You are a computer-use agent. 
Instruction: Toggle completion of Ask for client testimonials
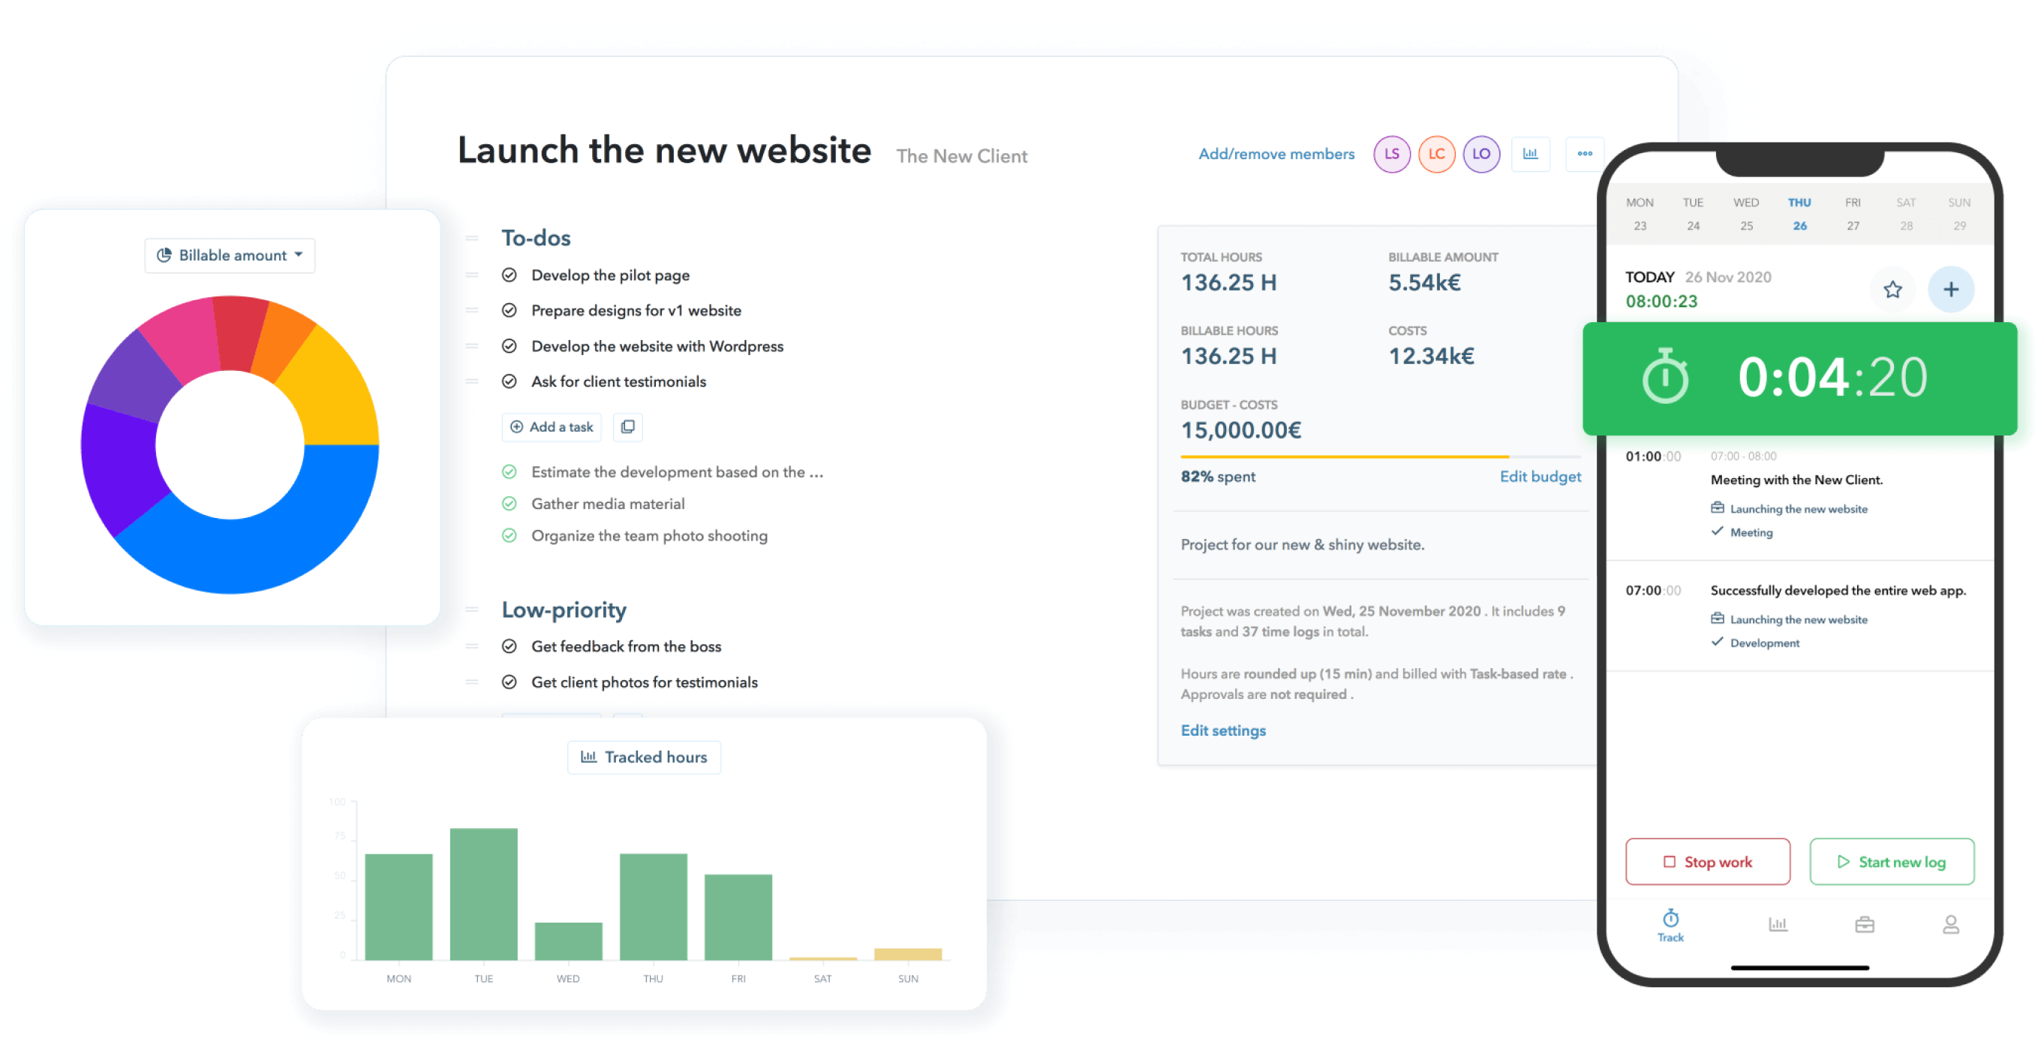click(x=510, y=381)
